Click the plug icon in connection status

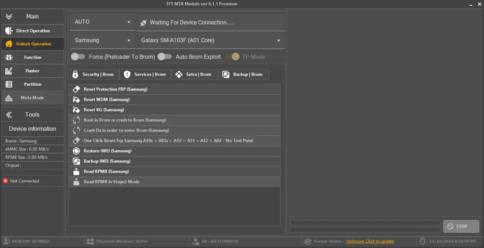(143, 23)
